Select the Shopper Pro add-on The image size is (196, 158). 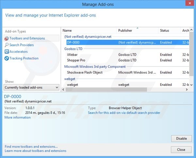point(128,60)
